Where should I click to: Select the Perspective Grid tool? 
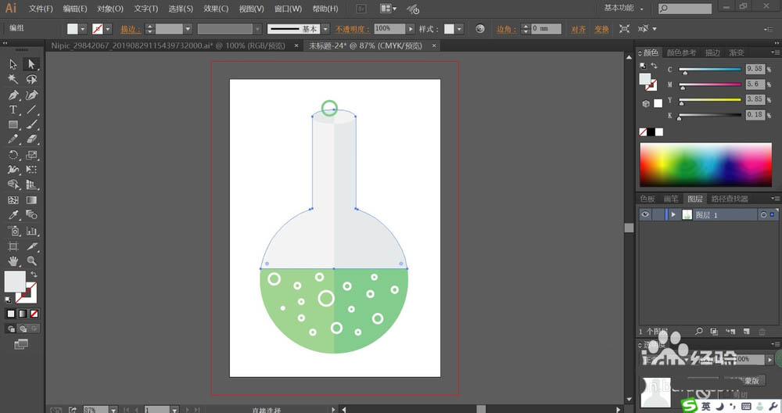(x=31, y=185)
